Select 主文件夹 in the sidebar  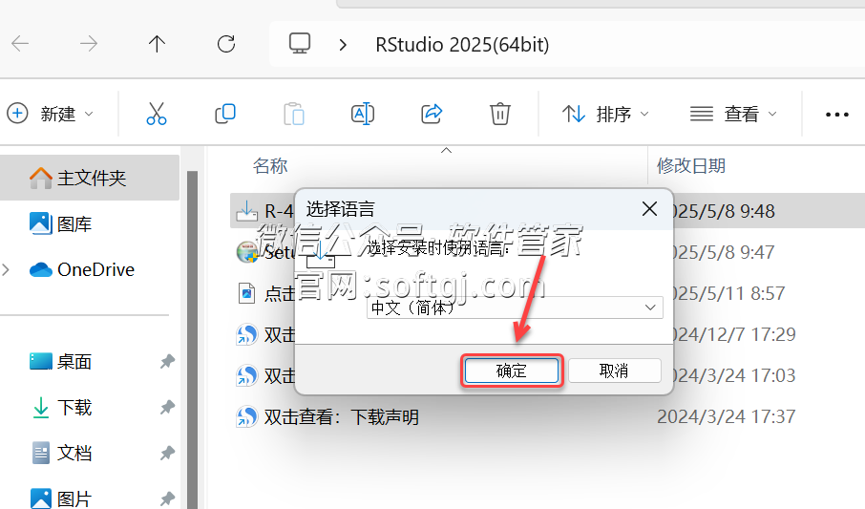pyautogui.click(x=90, y=178)
